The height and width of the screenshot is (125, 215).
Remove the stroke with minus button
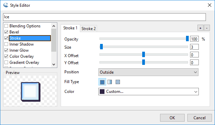tap(207, 28)
